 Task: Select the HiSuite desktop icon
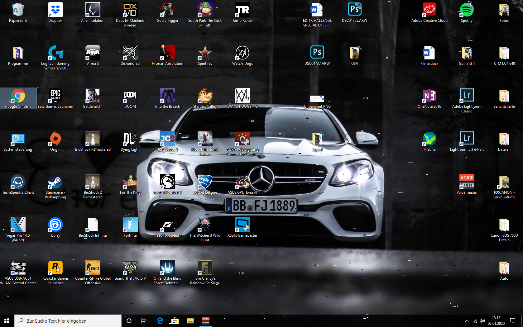click(x=429, y=139)
